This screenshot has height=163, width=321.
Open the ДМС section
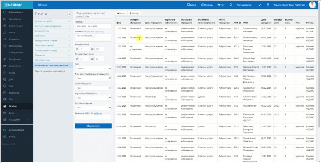tap(11, 79)
